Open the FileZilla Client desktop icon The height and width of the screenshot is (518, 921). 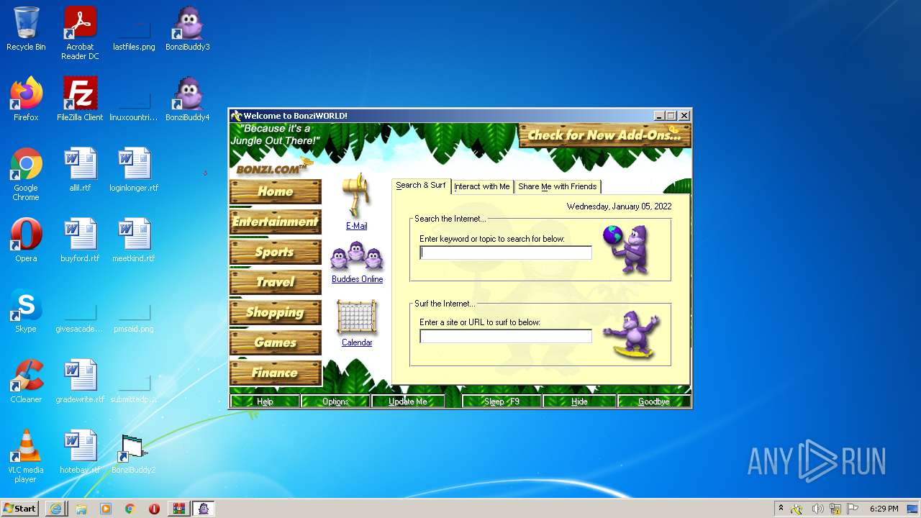coord(80,99)
